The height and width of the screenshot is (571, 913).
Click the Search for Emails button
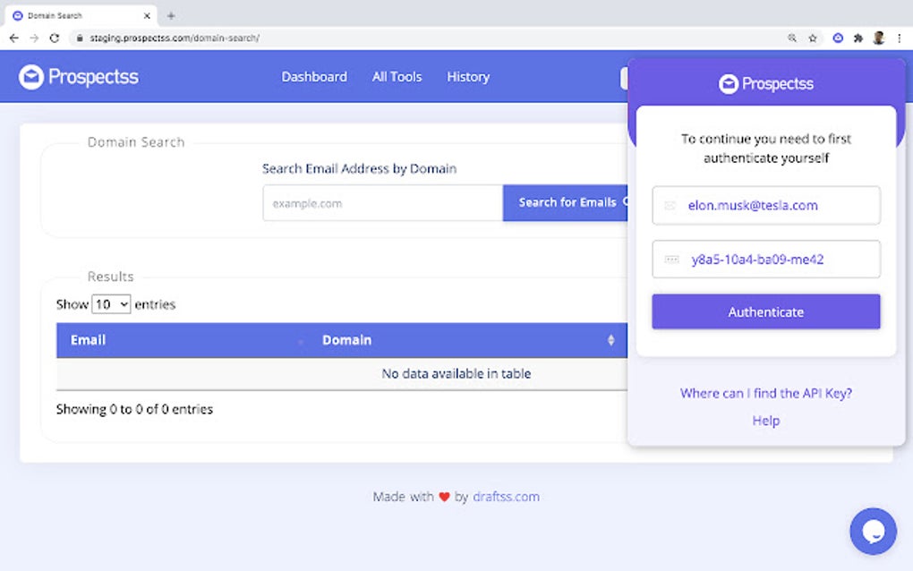tap(565, 203)
